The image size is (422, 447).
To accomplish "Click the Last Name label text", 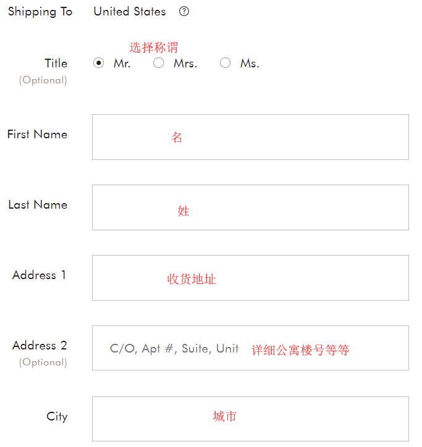I will point(38,204).
